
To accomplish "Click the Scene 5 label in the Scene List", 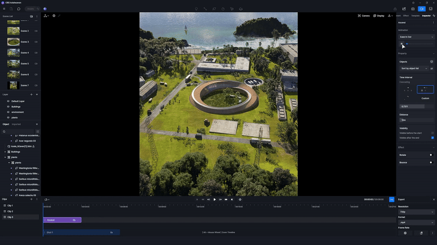I will point(25,64).
